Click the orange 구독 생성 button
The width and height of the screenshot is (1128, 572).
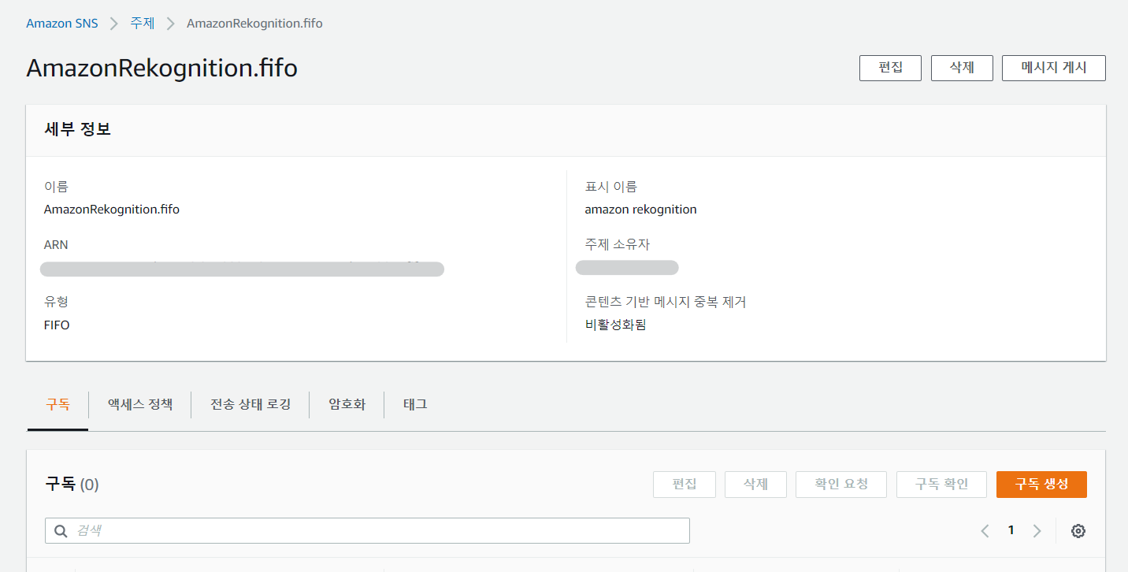pos(1041,485)
